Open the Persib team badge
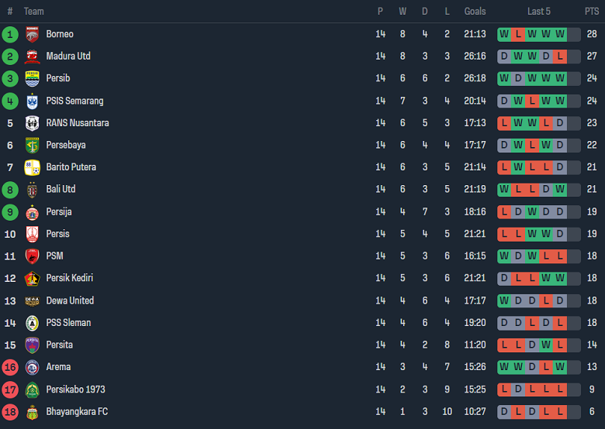The image size is (605, 429). coord(32,78)
